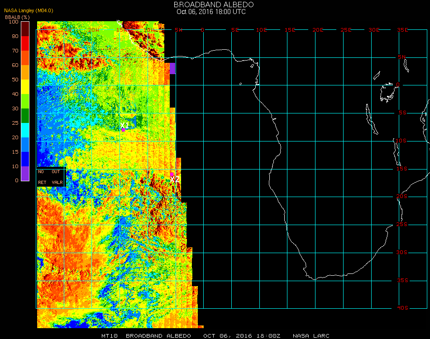Click the NASA LARC footer text
The image size is (430, 339).
pyautogui.click(x=311, y=336)
